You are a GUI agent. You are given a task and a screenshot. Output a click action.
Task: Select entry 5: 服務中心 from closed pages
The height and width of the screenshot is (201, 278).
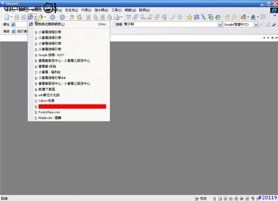pos(69,61)
